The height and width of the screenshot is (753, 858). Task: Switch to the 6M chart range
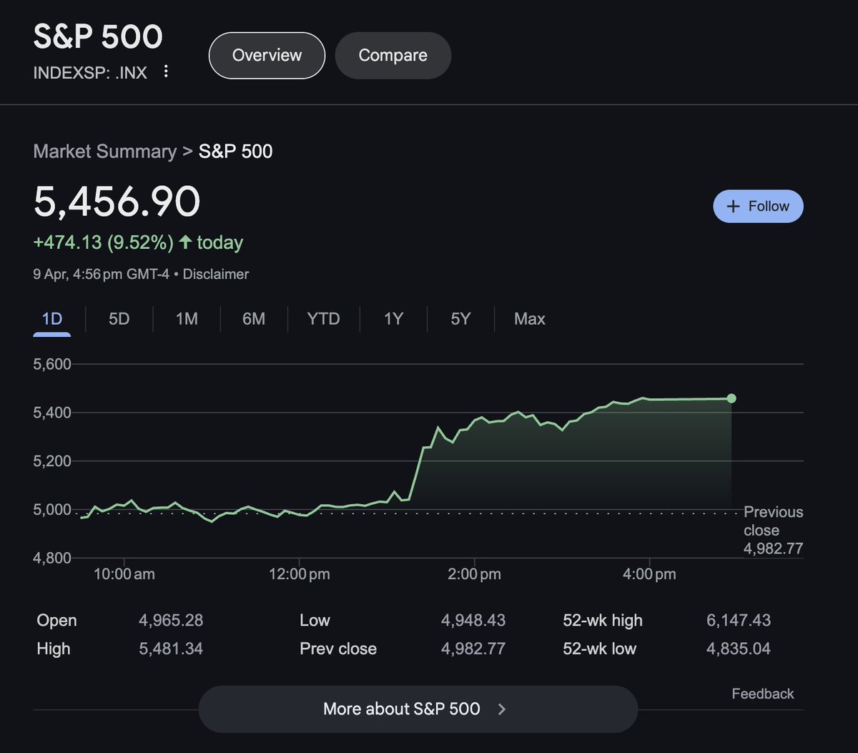click(254, 319)
